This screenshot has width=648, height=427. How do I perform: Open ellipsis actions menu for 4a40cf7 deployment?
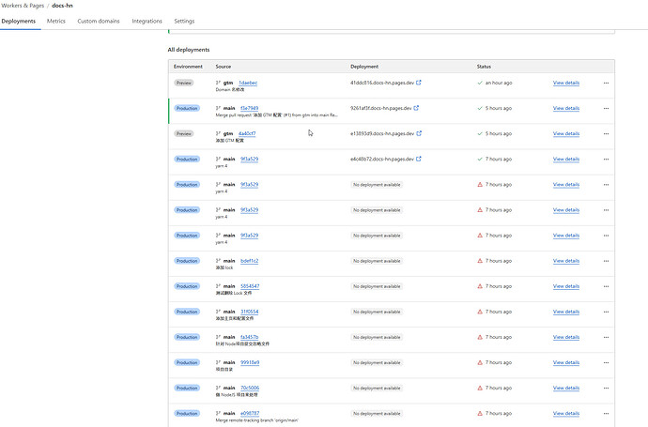coord(606,134)
